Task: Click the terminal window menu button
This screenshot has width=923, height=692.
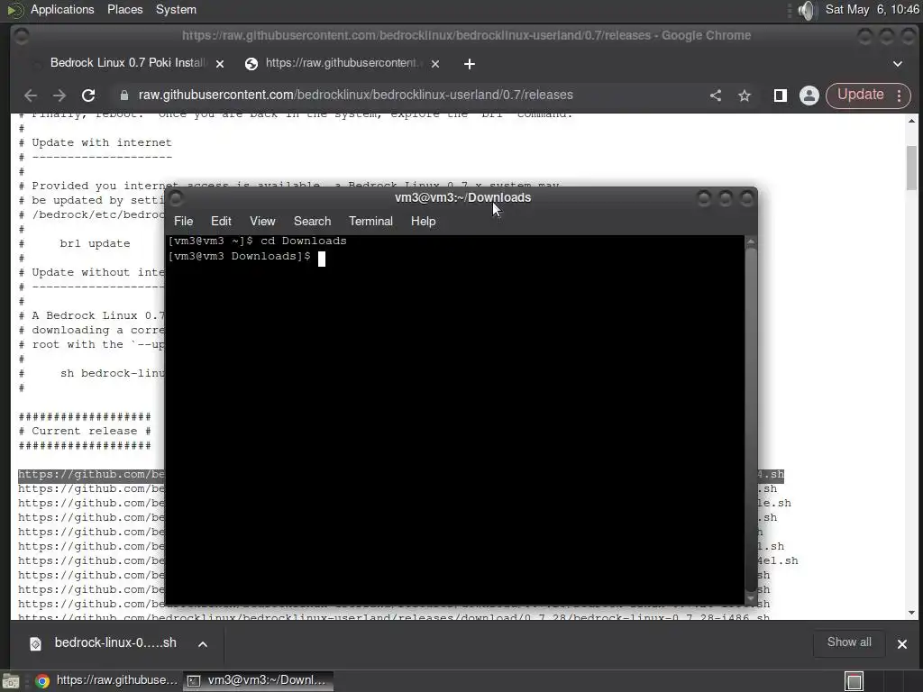Action: [176, 198]
